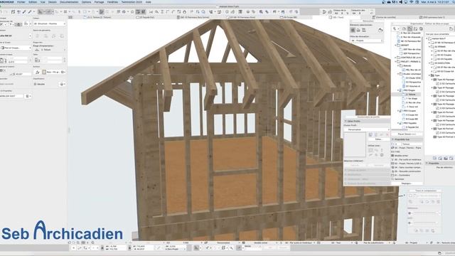Select the Layout Book icon in Organizer
The image size is (455, 256).
tap(415, 28)
